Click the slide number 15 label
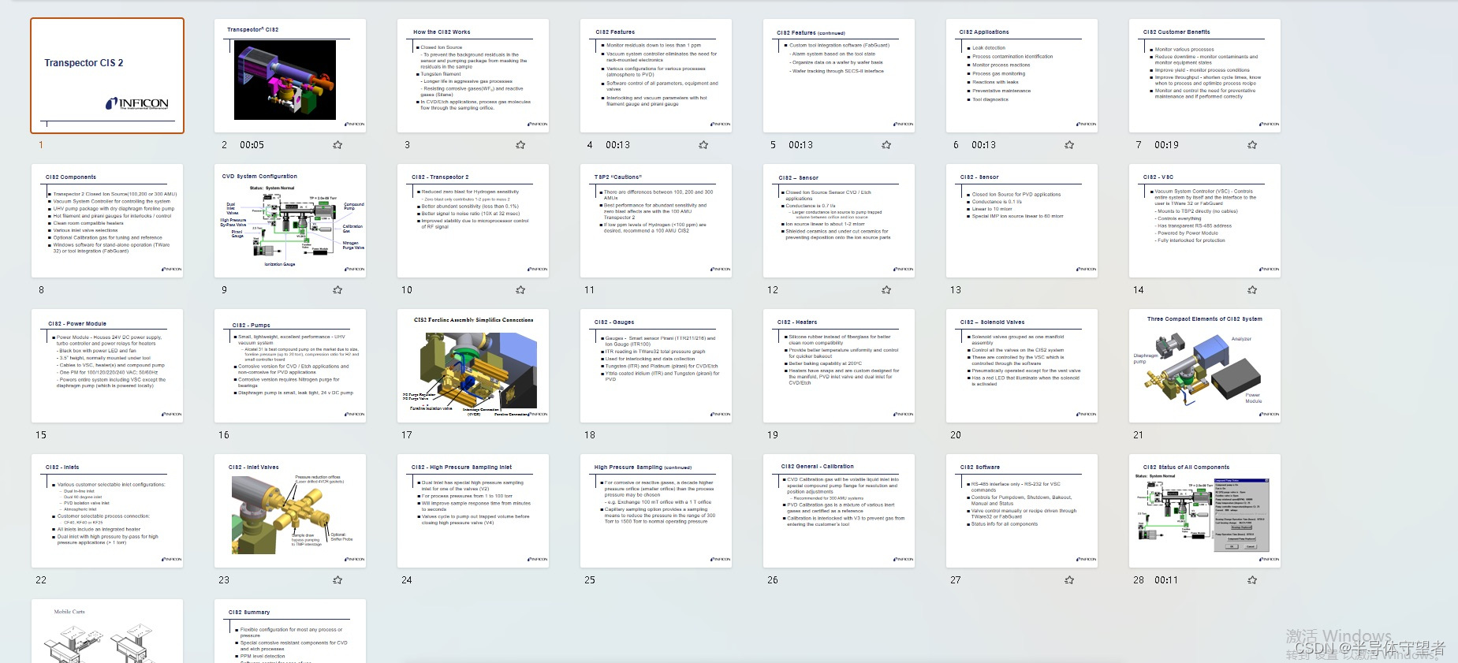This screenshot has height=663, width=1458. (41, 435)
